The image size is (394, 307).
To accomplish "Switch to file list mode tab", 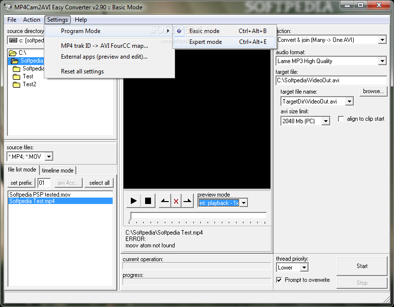I will point(22,170).
